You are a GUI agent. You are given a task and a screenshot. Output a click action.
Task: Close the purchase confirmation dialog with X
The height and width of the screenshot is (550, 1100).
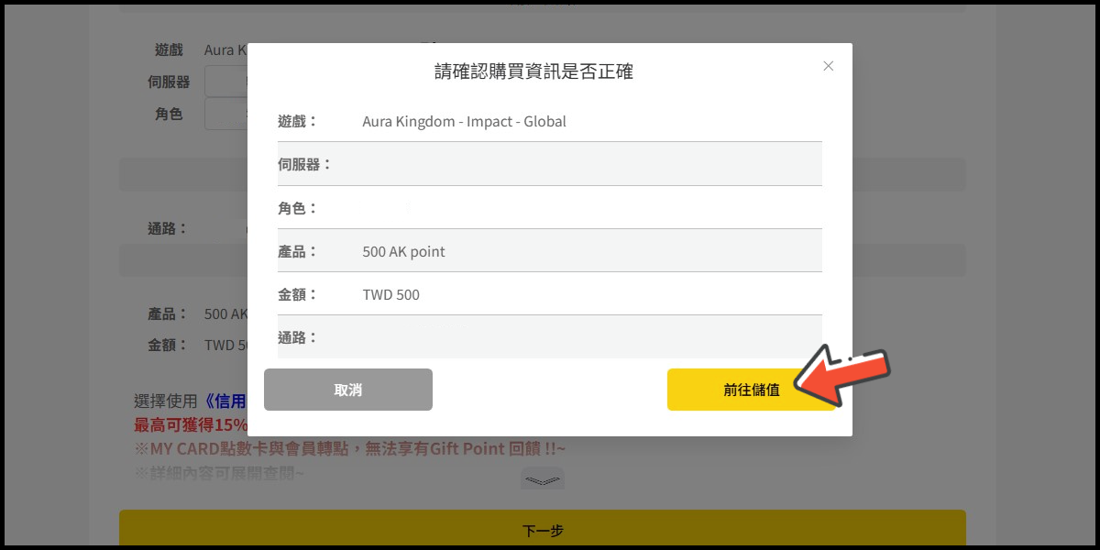(828, 66)
